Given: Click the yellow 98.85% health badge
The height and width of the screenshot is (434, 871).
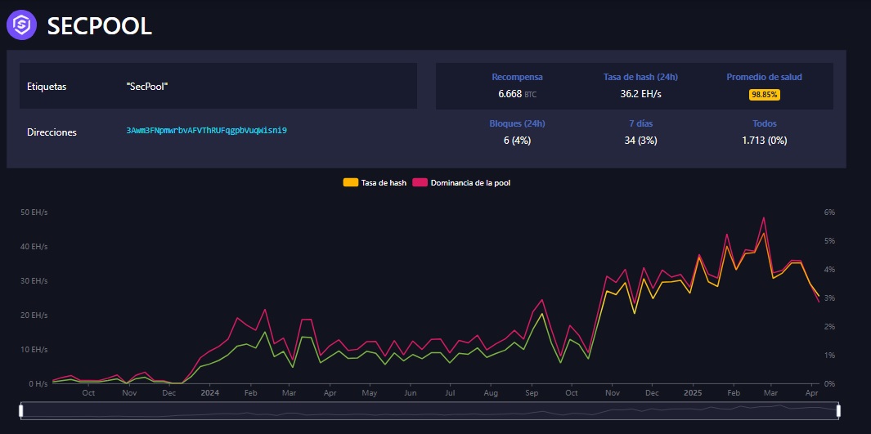Looking at the screenshot, I should coord(764,95).
